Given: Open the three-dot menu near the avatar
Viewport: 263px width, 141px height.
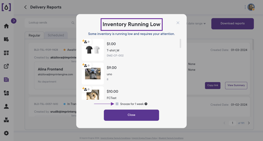Looking at the screenshot, I should tap(245, 7).
